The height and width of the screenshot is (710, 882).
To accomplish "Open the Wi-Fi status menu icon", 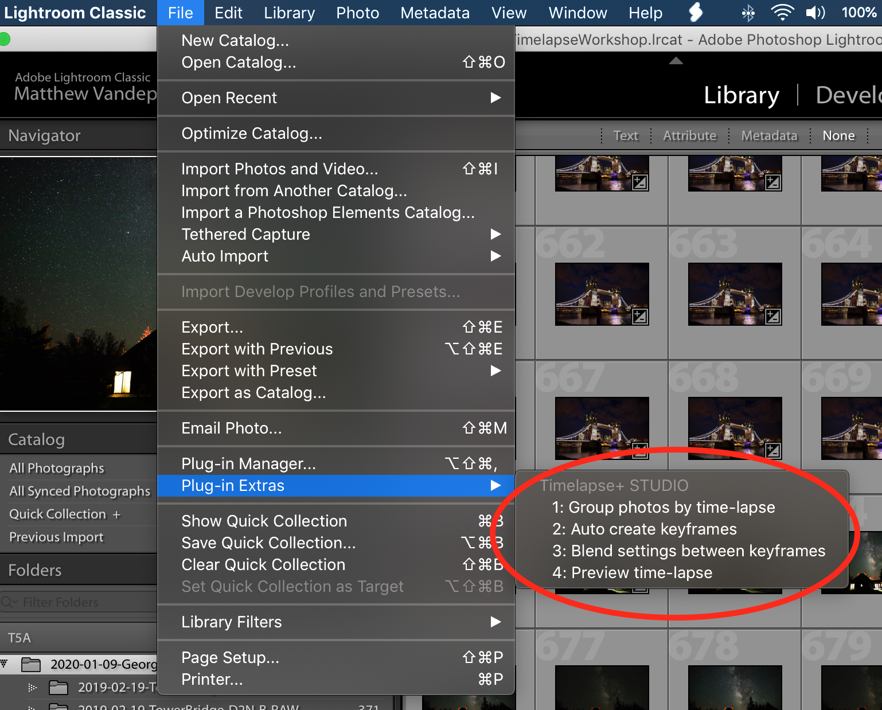I will [782, 13].
